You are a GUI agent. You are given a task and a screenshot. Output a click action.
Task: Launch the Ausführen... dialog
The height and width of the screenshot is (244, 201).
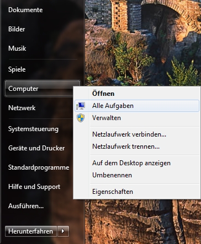[26, 206]
